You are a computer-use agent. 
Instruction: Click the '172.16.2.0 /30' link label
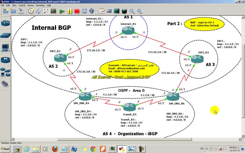coord(157,52)
